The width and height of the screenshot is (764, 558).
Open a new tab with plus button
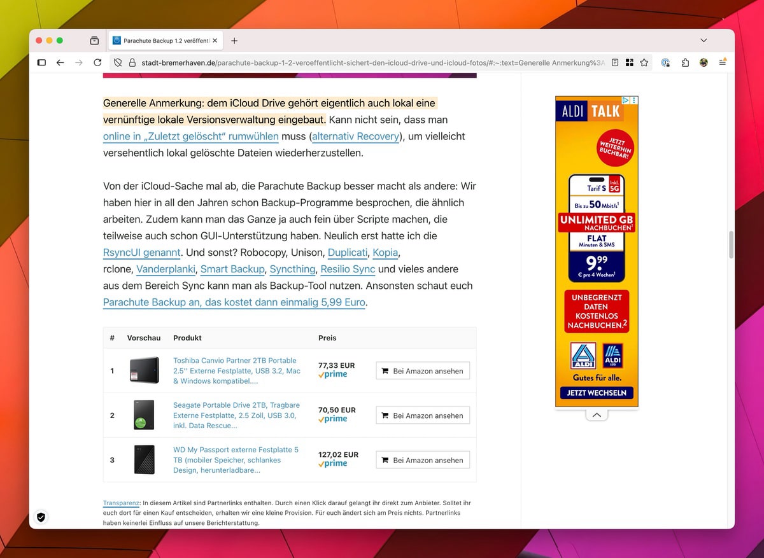[234, 41]
